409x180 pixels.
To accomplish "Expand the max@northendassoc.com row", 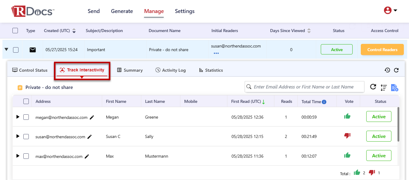I will (x=18, y=156).
